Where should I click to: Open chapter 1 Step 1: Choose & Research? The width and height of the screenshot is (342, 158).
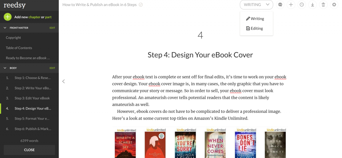pos(29,78)
